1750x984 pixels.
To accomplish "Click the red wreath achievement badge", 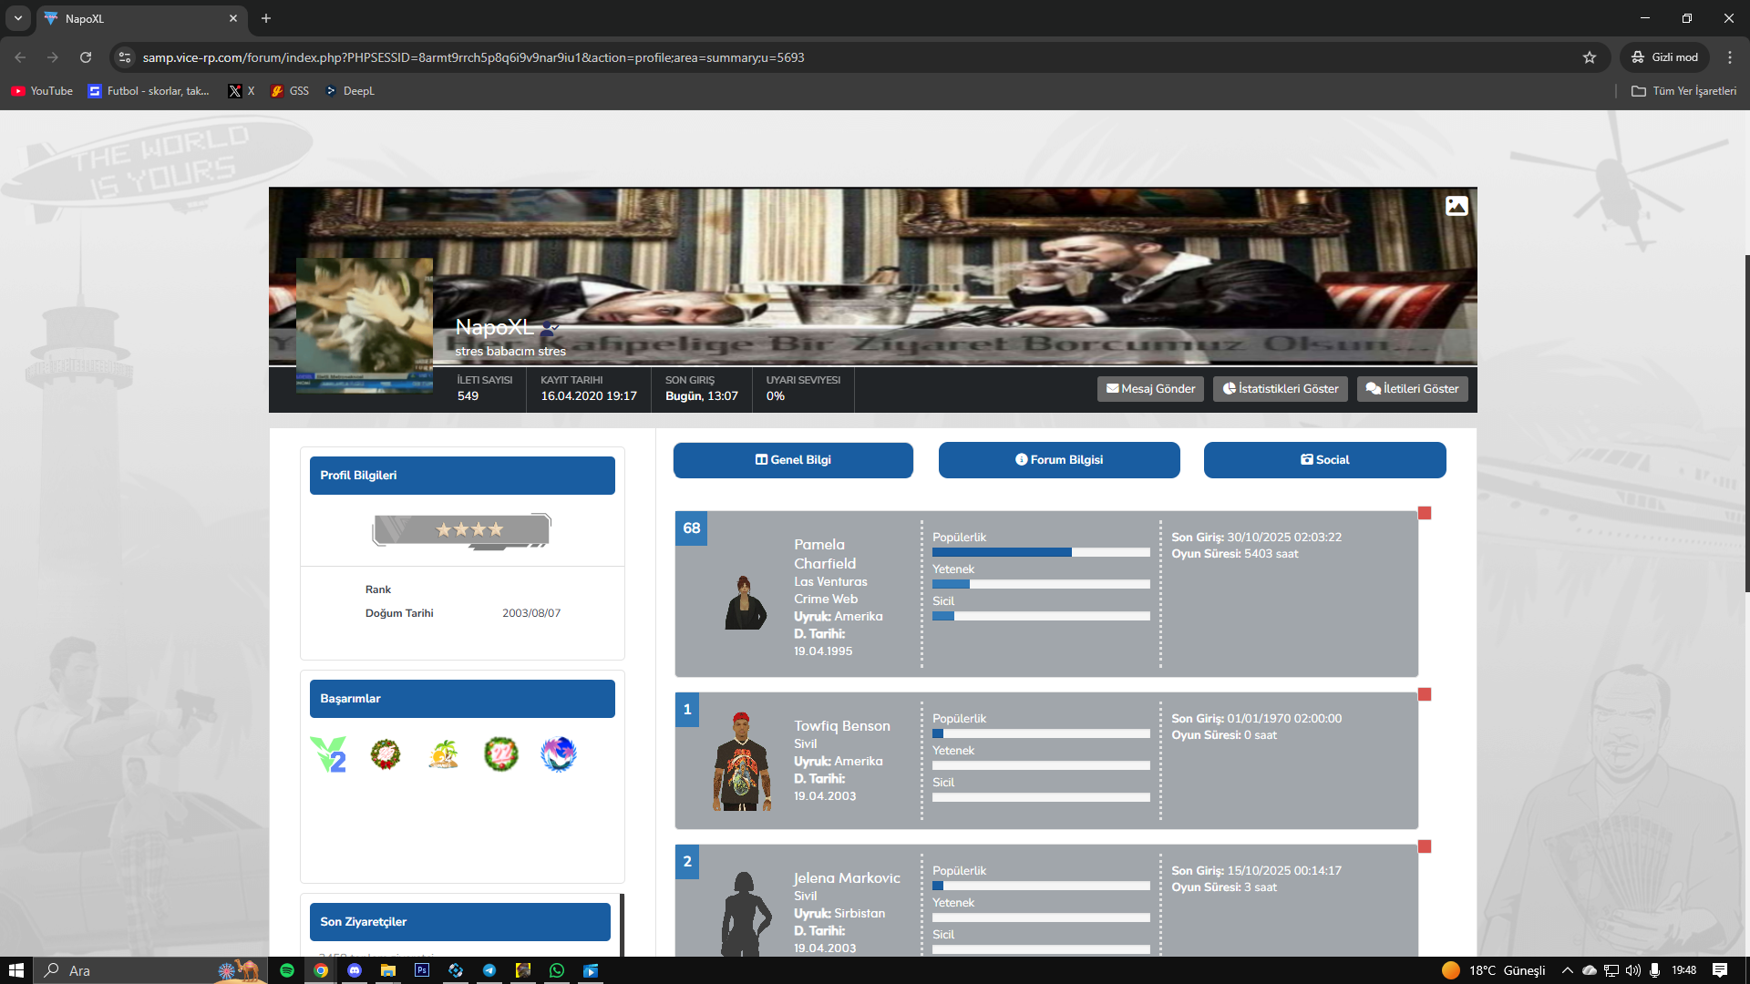I will [386, 754].
